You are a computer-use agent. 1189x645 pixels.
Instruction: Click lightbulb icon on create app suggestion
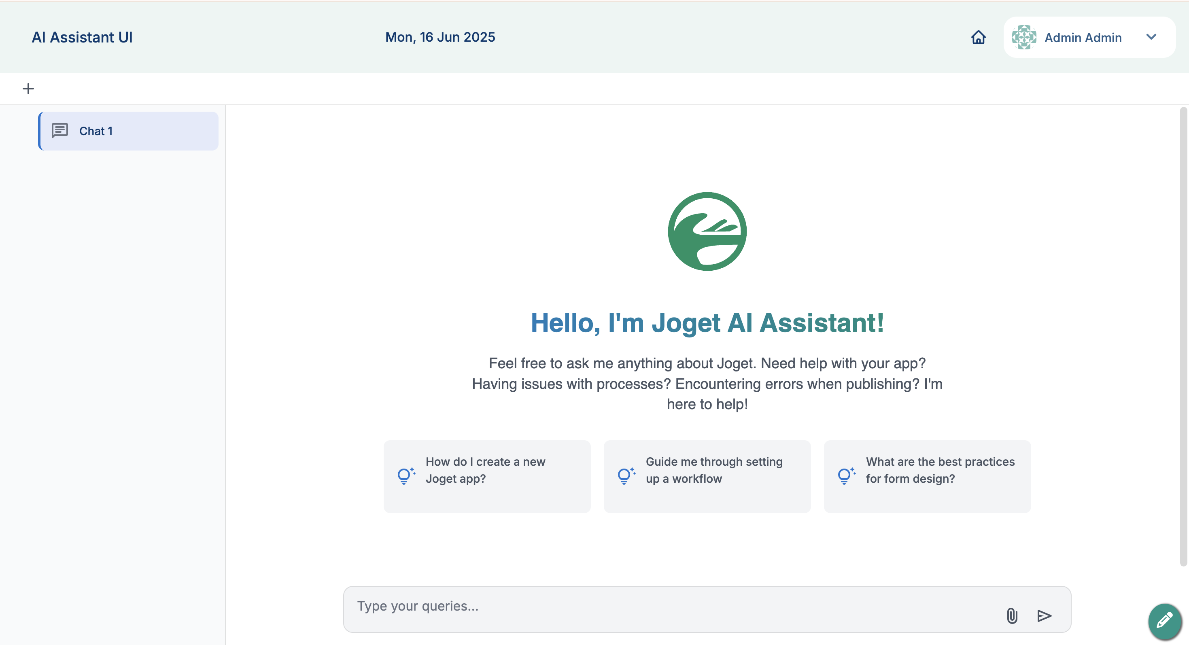pyautogui.click(x=405, y=476)
